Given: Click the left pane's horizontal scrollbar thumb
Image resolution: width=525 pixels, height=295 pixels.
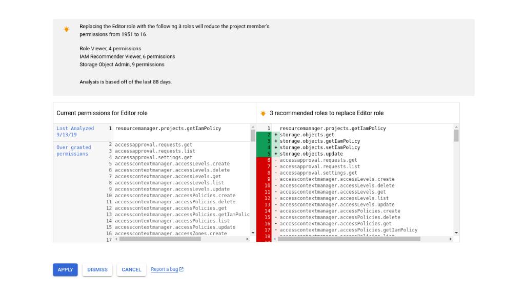Looking at the screenshot, I should pyautogui.click(x=160, y=239).
